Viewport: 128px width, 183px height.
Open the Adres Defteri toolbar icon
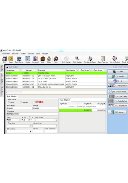point(115,59)
